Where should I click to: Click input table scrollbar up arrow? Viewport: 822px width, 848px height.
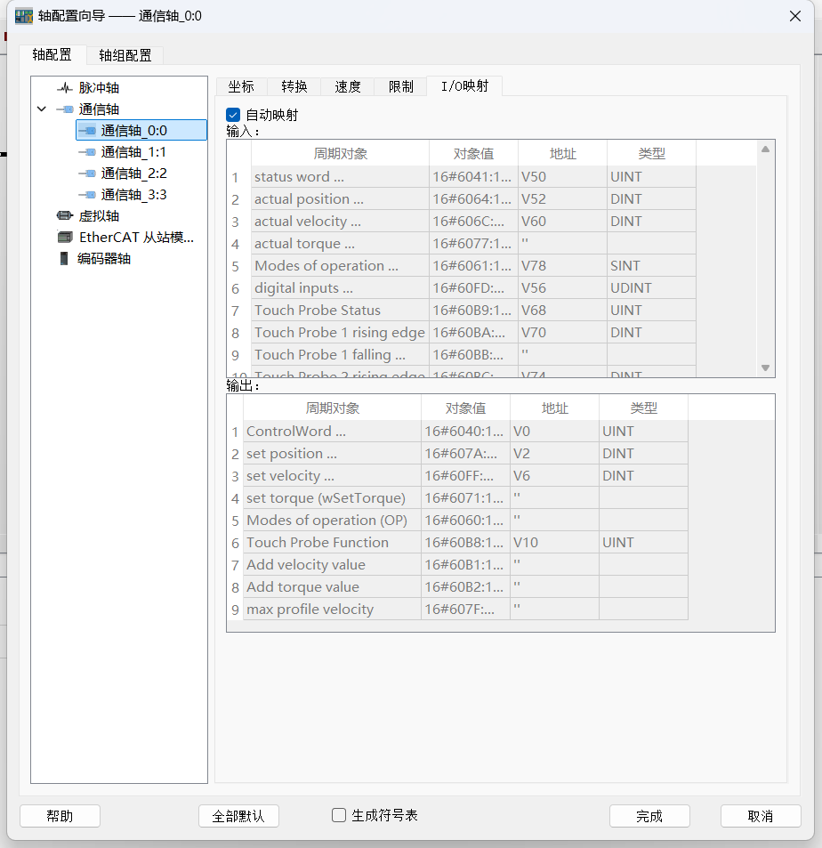pyautogui.click(x=765, y=149)
